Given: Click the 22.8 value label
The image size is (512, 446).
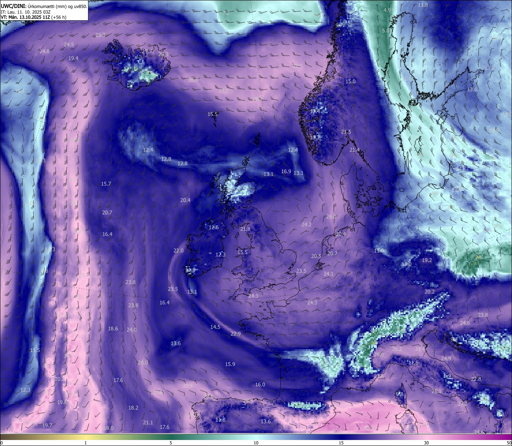Looking at the screenshot, I should pyautogui.click(x=476, y=379).
